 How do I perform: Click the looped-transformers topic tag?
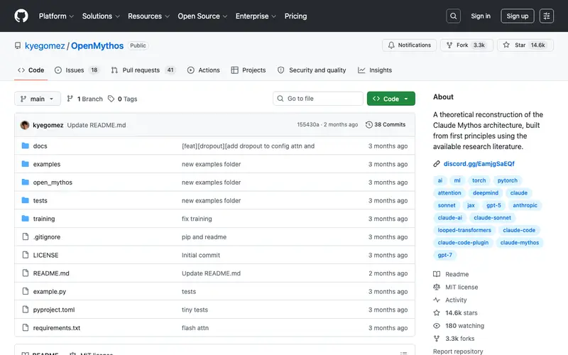[464, 230]
